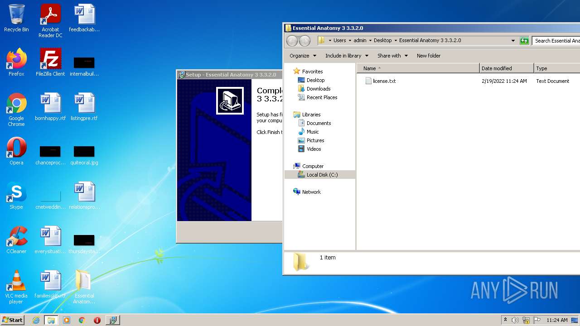This screenshot has height=326, width=580.
Task: Select the relationspro document on desktop
Action: click(84, 196)
